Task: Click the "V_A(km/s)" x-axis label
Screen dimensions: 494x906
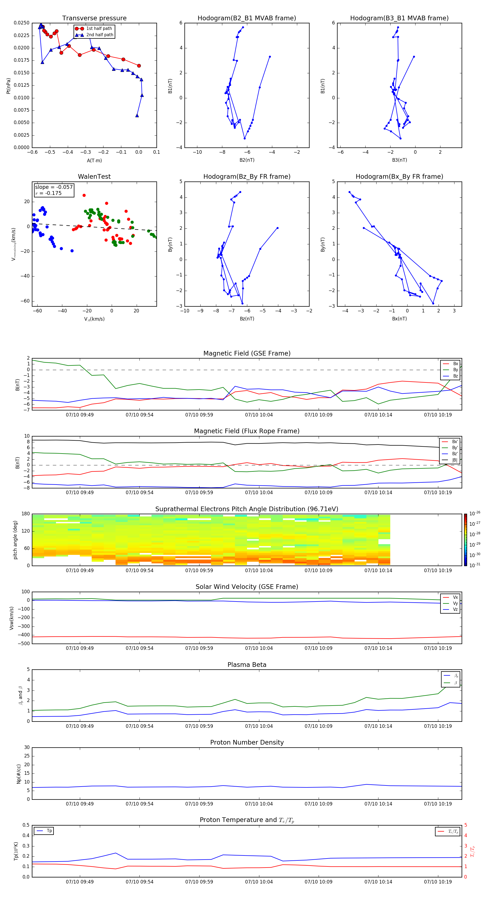Action: pos(94,319)
